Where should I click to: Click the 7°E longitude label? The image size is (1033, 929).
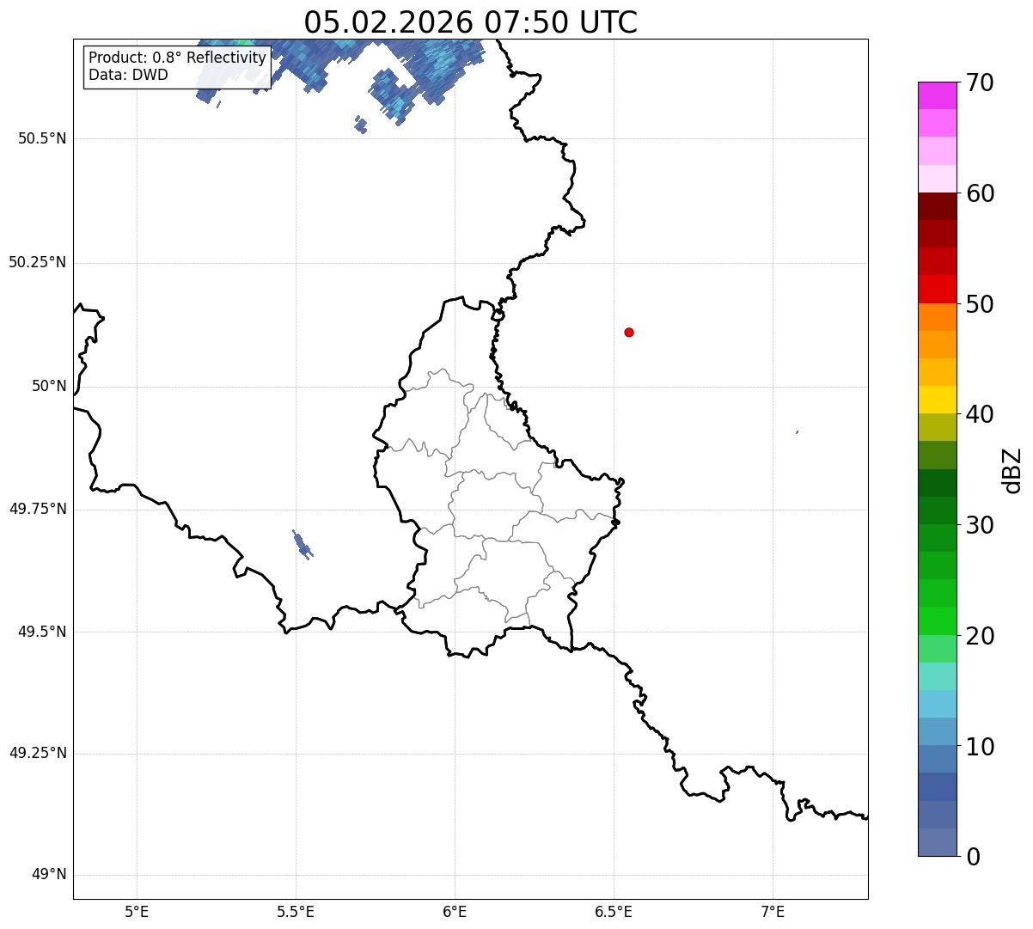(773, 911)
